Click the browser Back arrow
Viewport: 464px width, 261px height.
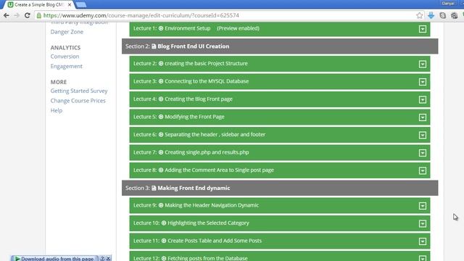point(7,15)
